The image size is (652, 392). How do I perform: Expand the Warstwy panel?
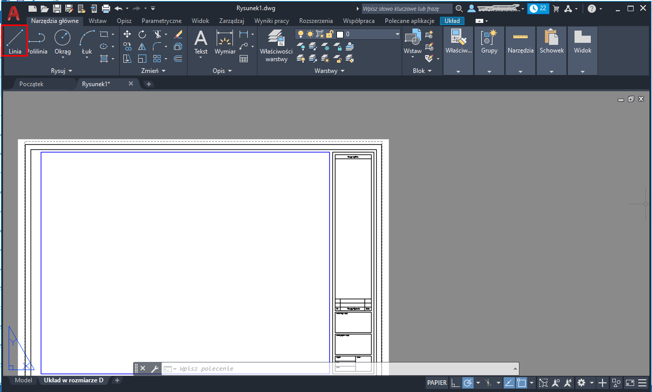tap(329, 71)
